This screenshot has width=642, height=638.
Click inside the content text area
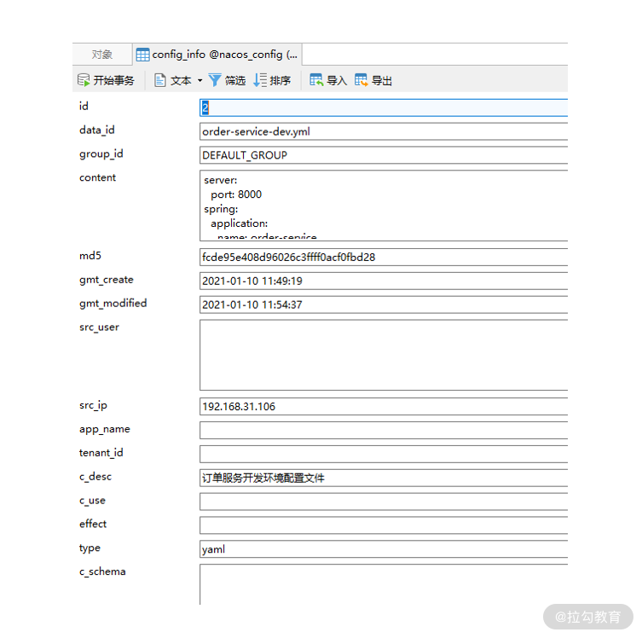384,206
